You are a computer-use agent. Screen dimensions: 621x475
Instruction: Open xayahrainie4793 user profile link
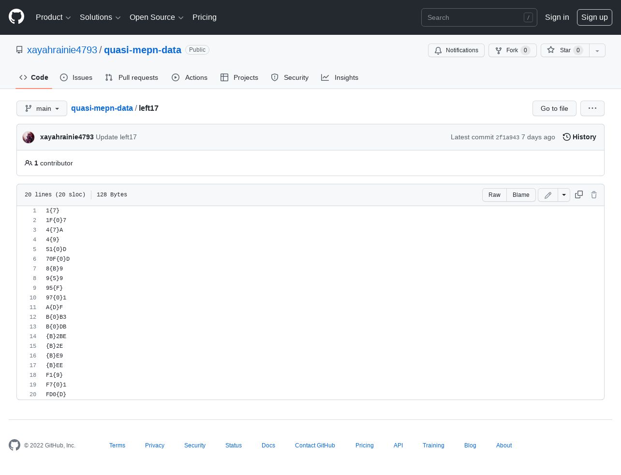62,50
